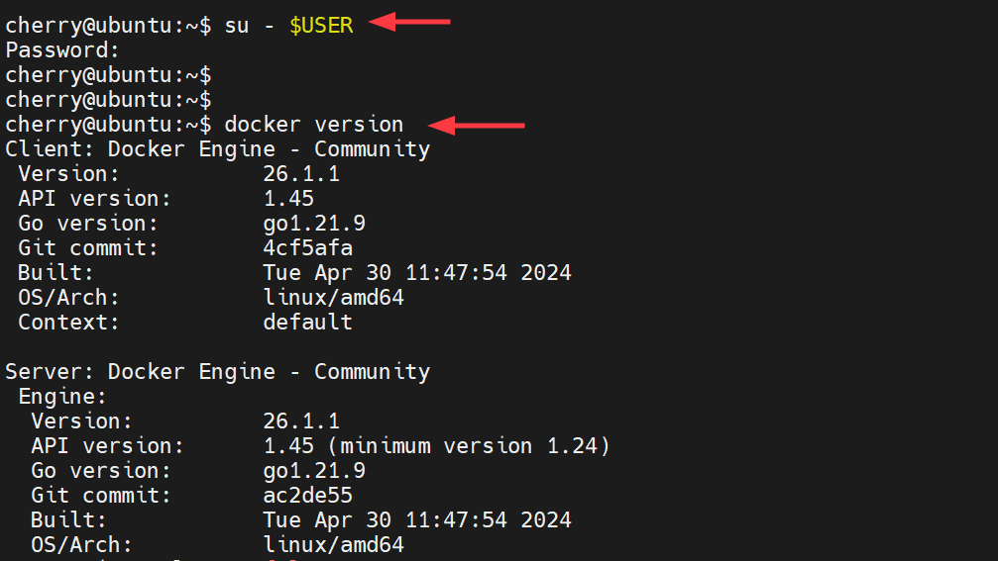Click the client API version value 1.45
This screenshot has width=998, height=561.
tap(288, 199)
